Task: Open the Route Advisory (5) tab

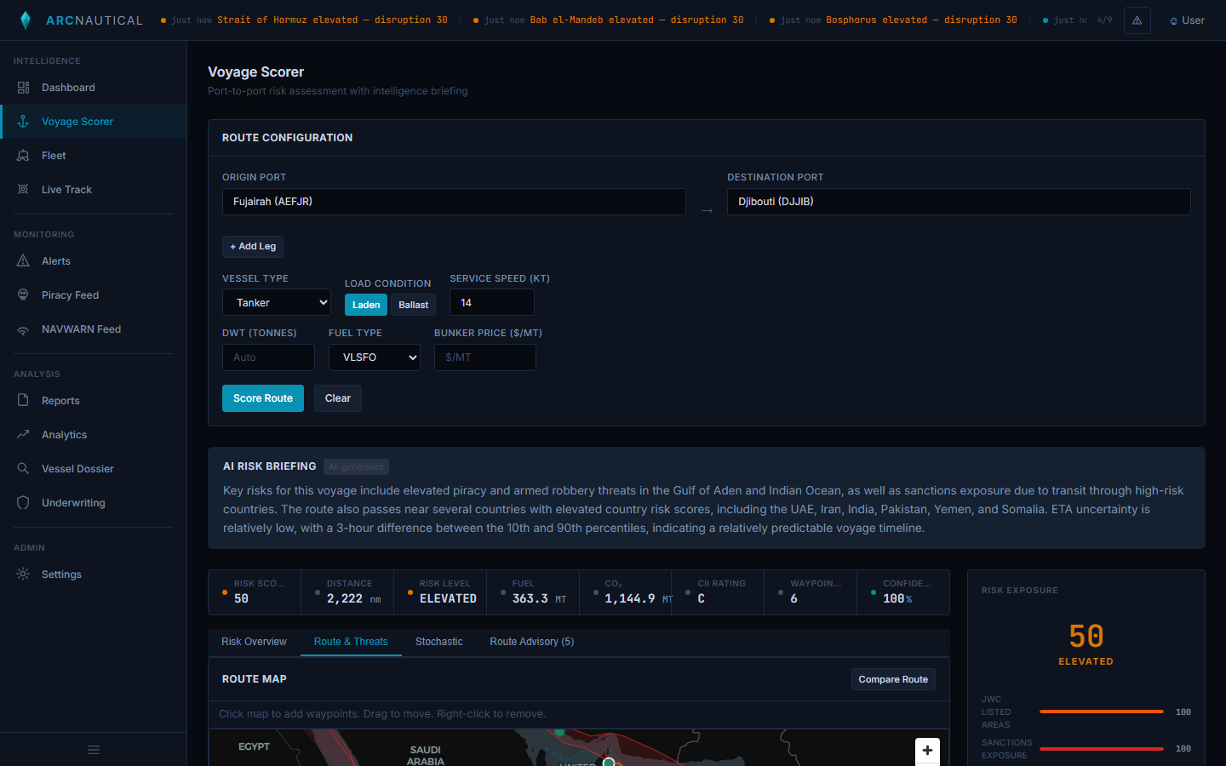Action: coord(531,642)
